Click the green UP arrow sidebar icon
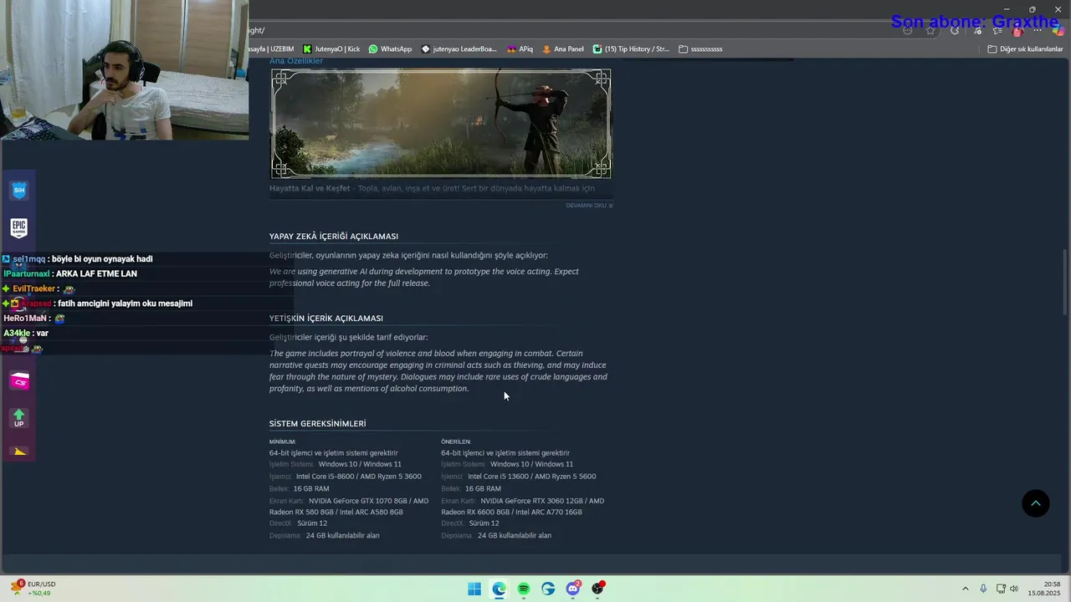The image size is (1071, 602). pyautogui.click(x=19, y=418)
